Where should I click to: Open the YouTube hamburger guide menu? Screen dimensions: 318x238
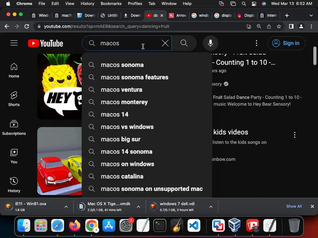coord(14,43)
